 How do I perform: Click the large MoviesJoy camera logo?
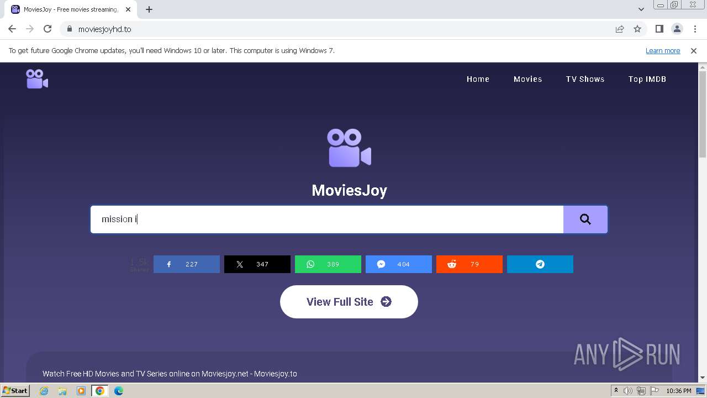(349, 148)
